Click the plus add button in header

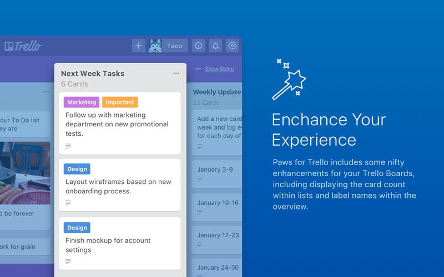pos(138,45)
